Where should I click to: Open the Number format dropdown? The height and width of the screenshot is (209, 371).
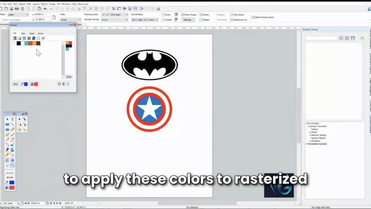click(115, 20)
